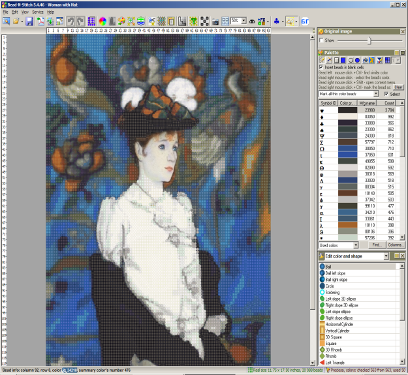Toggle the Select checkbox in Palette

386,94
